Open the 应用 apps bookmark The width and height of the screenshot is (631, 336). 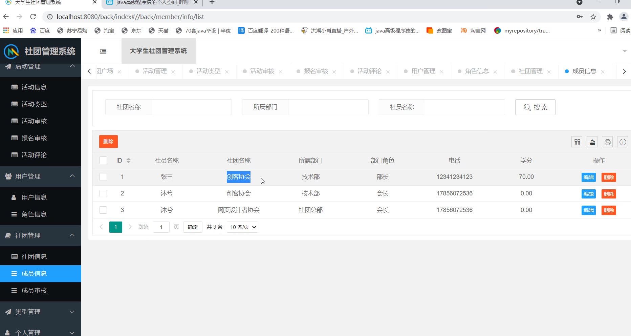tap(13, 30)
